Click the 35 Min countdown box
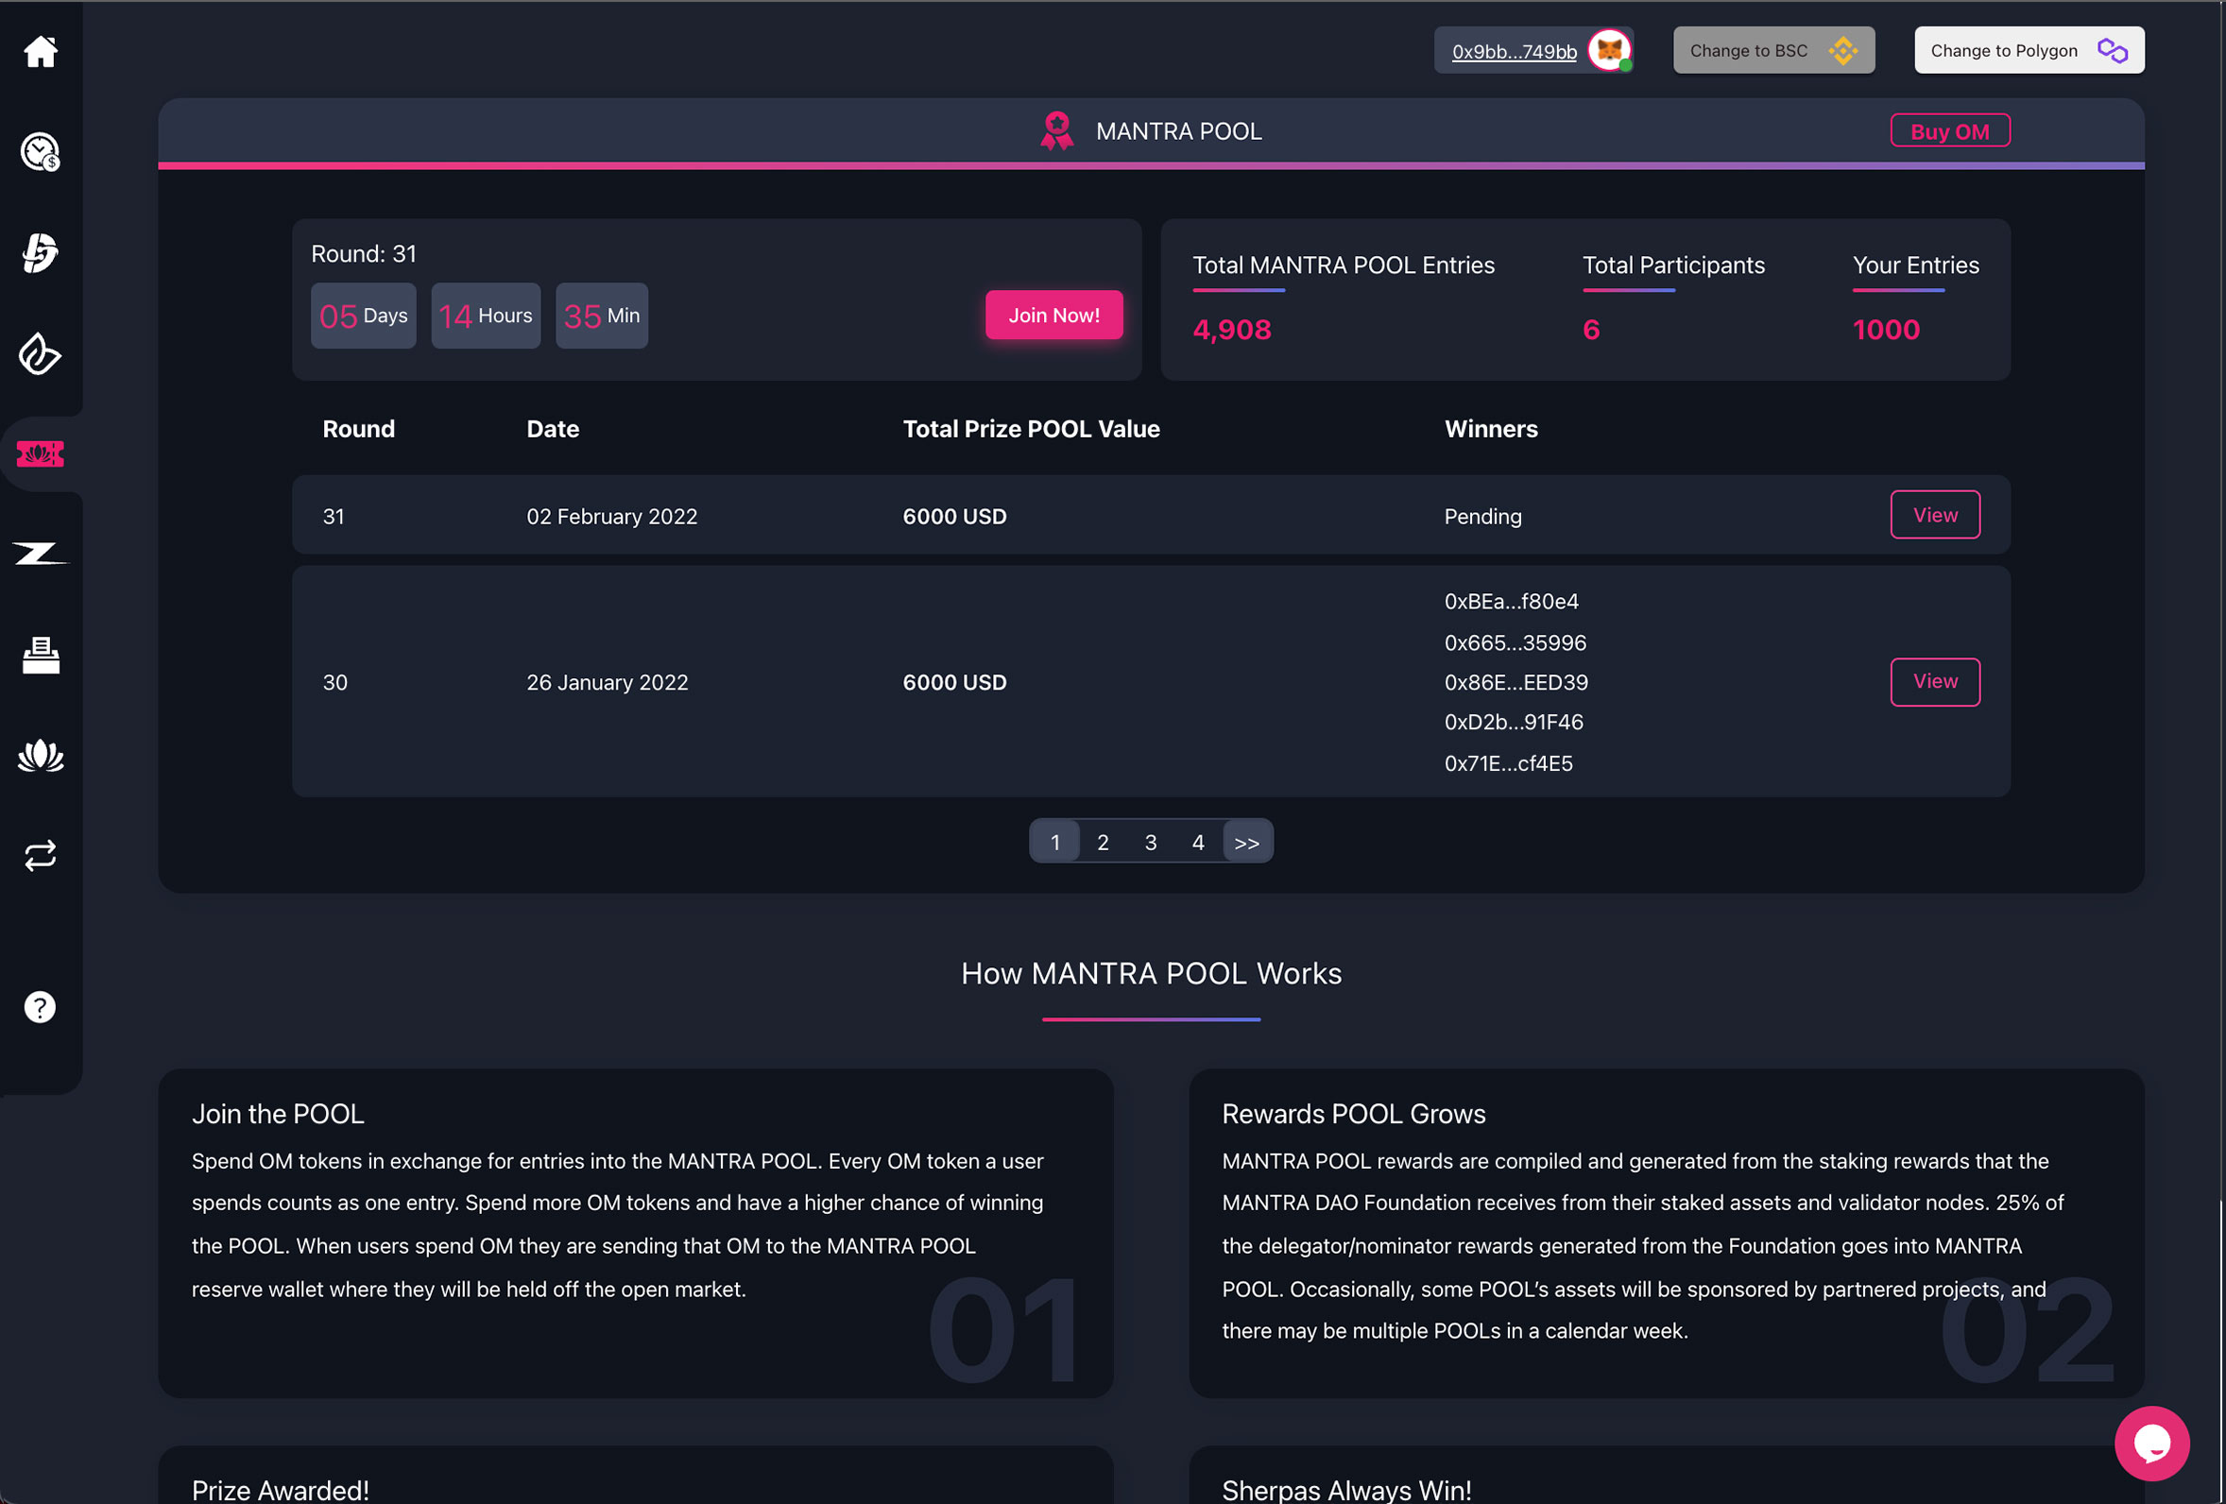2226x1504 pixels. click(602, 316)
